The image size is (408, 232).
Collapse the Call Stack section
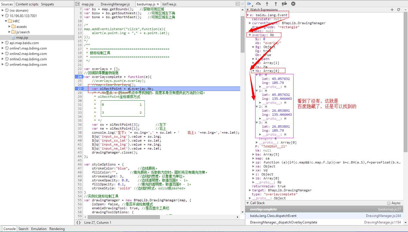[x=248, y=203]
